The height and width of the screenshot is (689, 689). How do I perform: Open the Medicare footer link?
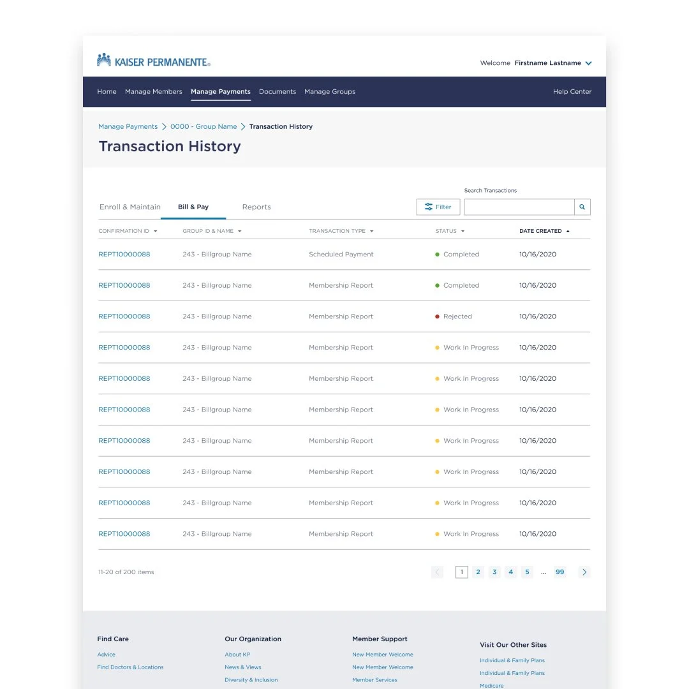pyautogui.click(x=492, y=685)
